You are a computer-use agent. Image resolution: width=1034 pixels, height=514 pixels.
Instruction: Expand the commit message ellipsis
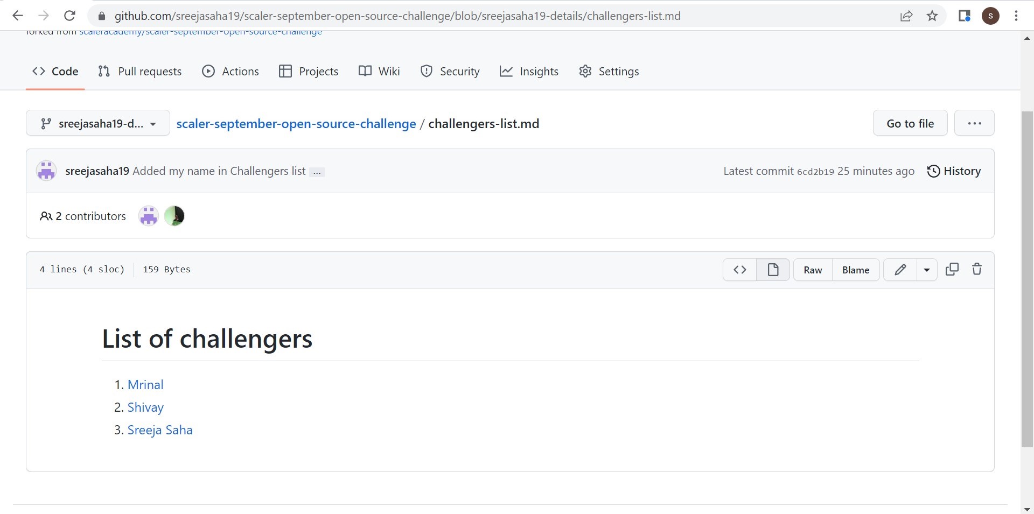pyautogui.click(x=317, y=172)
